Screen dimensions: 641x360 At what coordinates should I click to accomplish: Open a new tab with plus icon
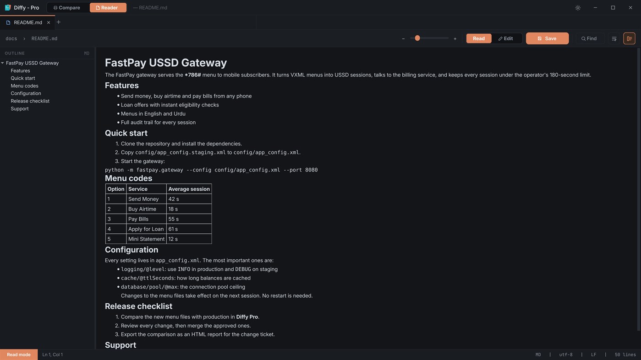point(58,22)
